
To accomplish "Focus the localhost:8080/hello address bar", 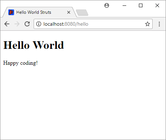I will pos(93,24).
